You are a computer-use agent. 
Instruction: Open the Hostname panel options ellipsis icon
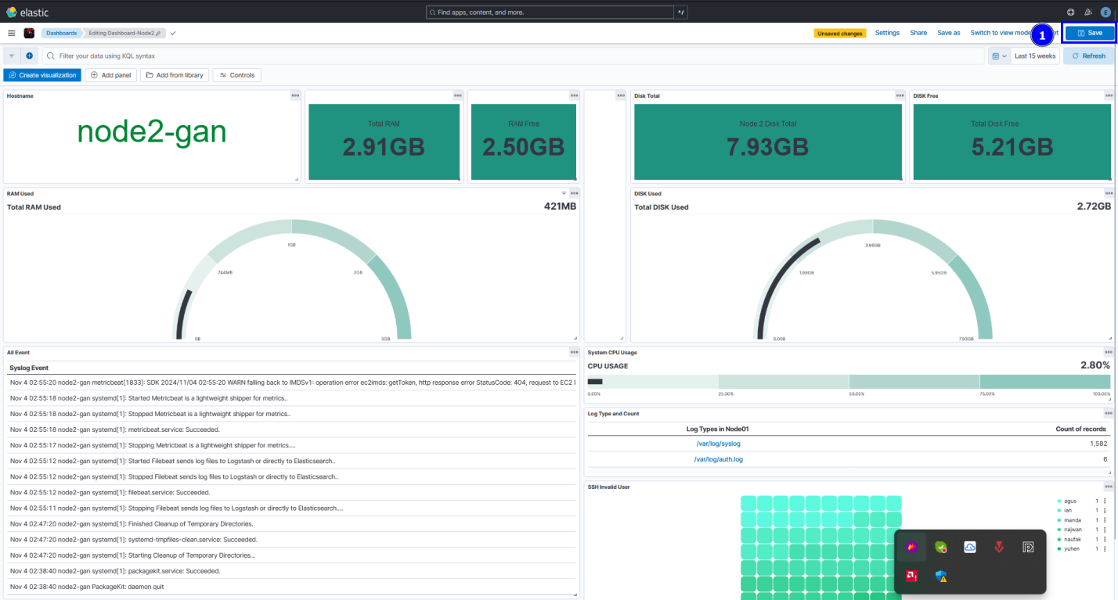tap(295, 95)
